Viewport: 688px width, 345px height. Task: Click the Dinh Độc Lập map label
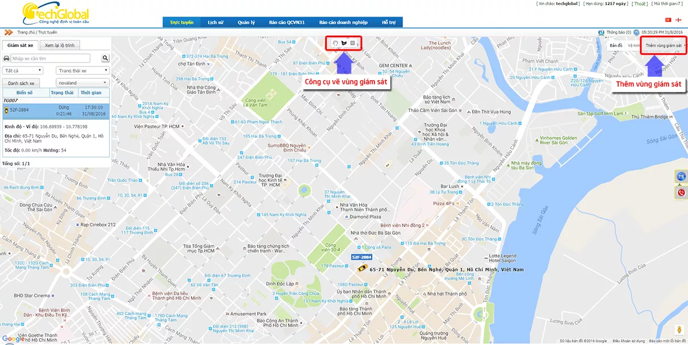coord(280,284)
